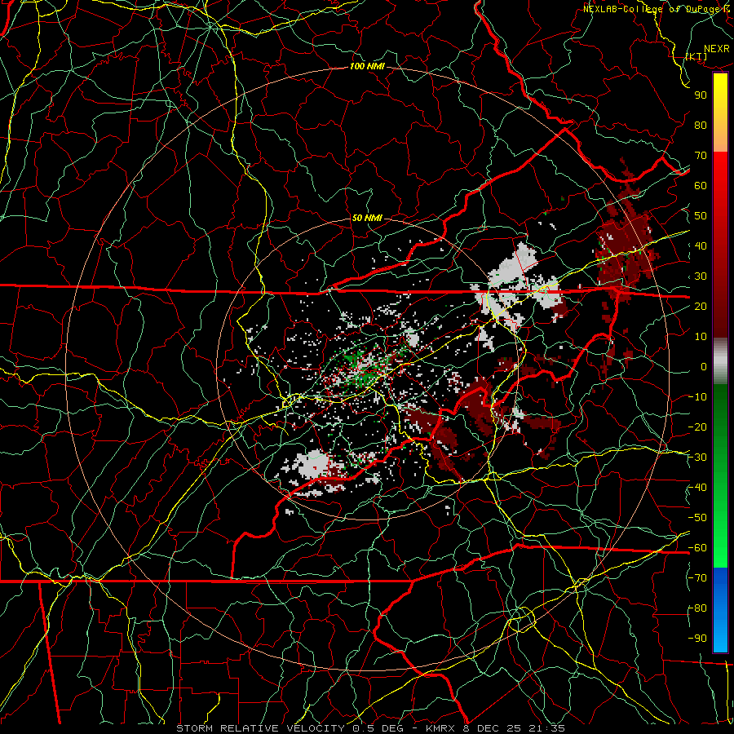The width and height of the screenshot is (734, 734).
Task: Select the Storm Relative Velocity footer caption
Action: 371,728
